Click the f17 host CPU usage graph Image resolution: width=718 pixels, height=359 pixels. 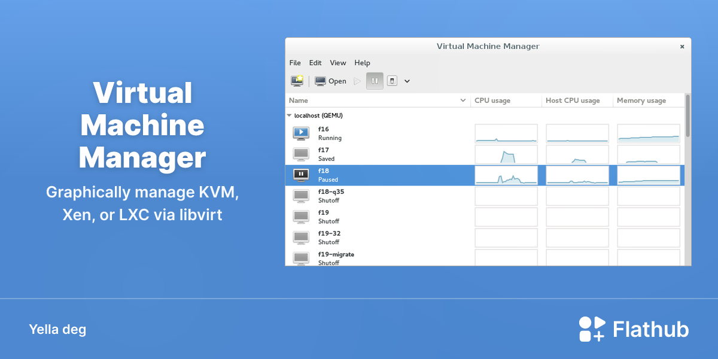[577, 154]
